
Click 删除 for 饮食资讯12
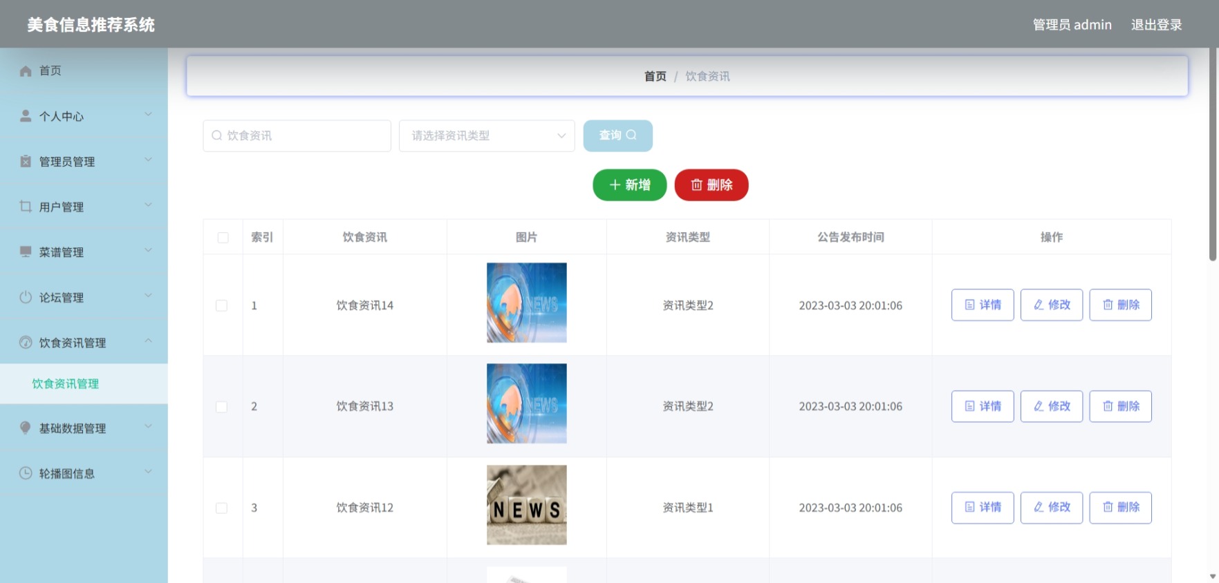click(1121, 507)
